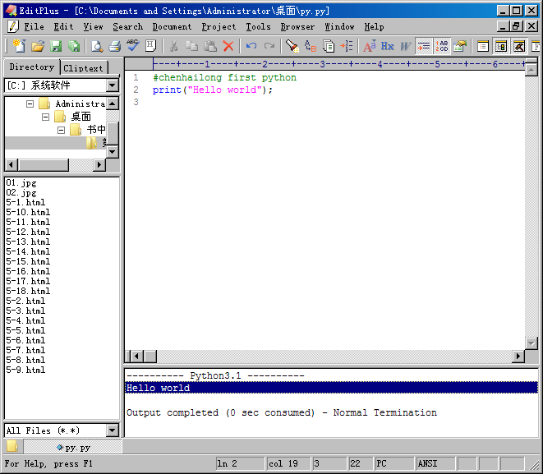Select file 5-10.html in the file list
This screenshot has height=474, width=543.
pos(28,212)
